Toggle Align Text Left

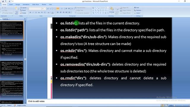[58, 12]
